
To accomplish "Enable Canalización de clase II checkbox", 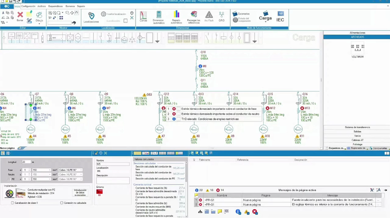I will [x=13, y=203].
